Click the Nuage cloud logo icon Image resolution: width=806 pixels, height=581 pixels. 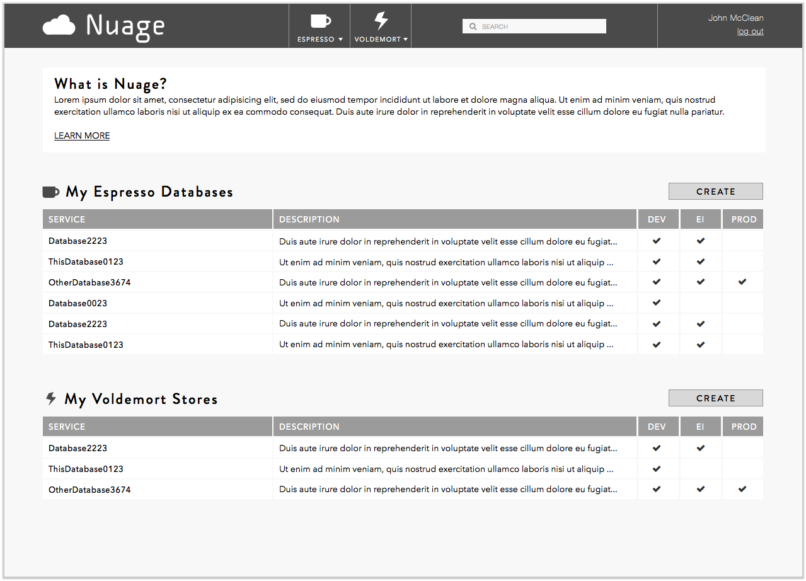pyautogui.click(x=59, y=26)
